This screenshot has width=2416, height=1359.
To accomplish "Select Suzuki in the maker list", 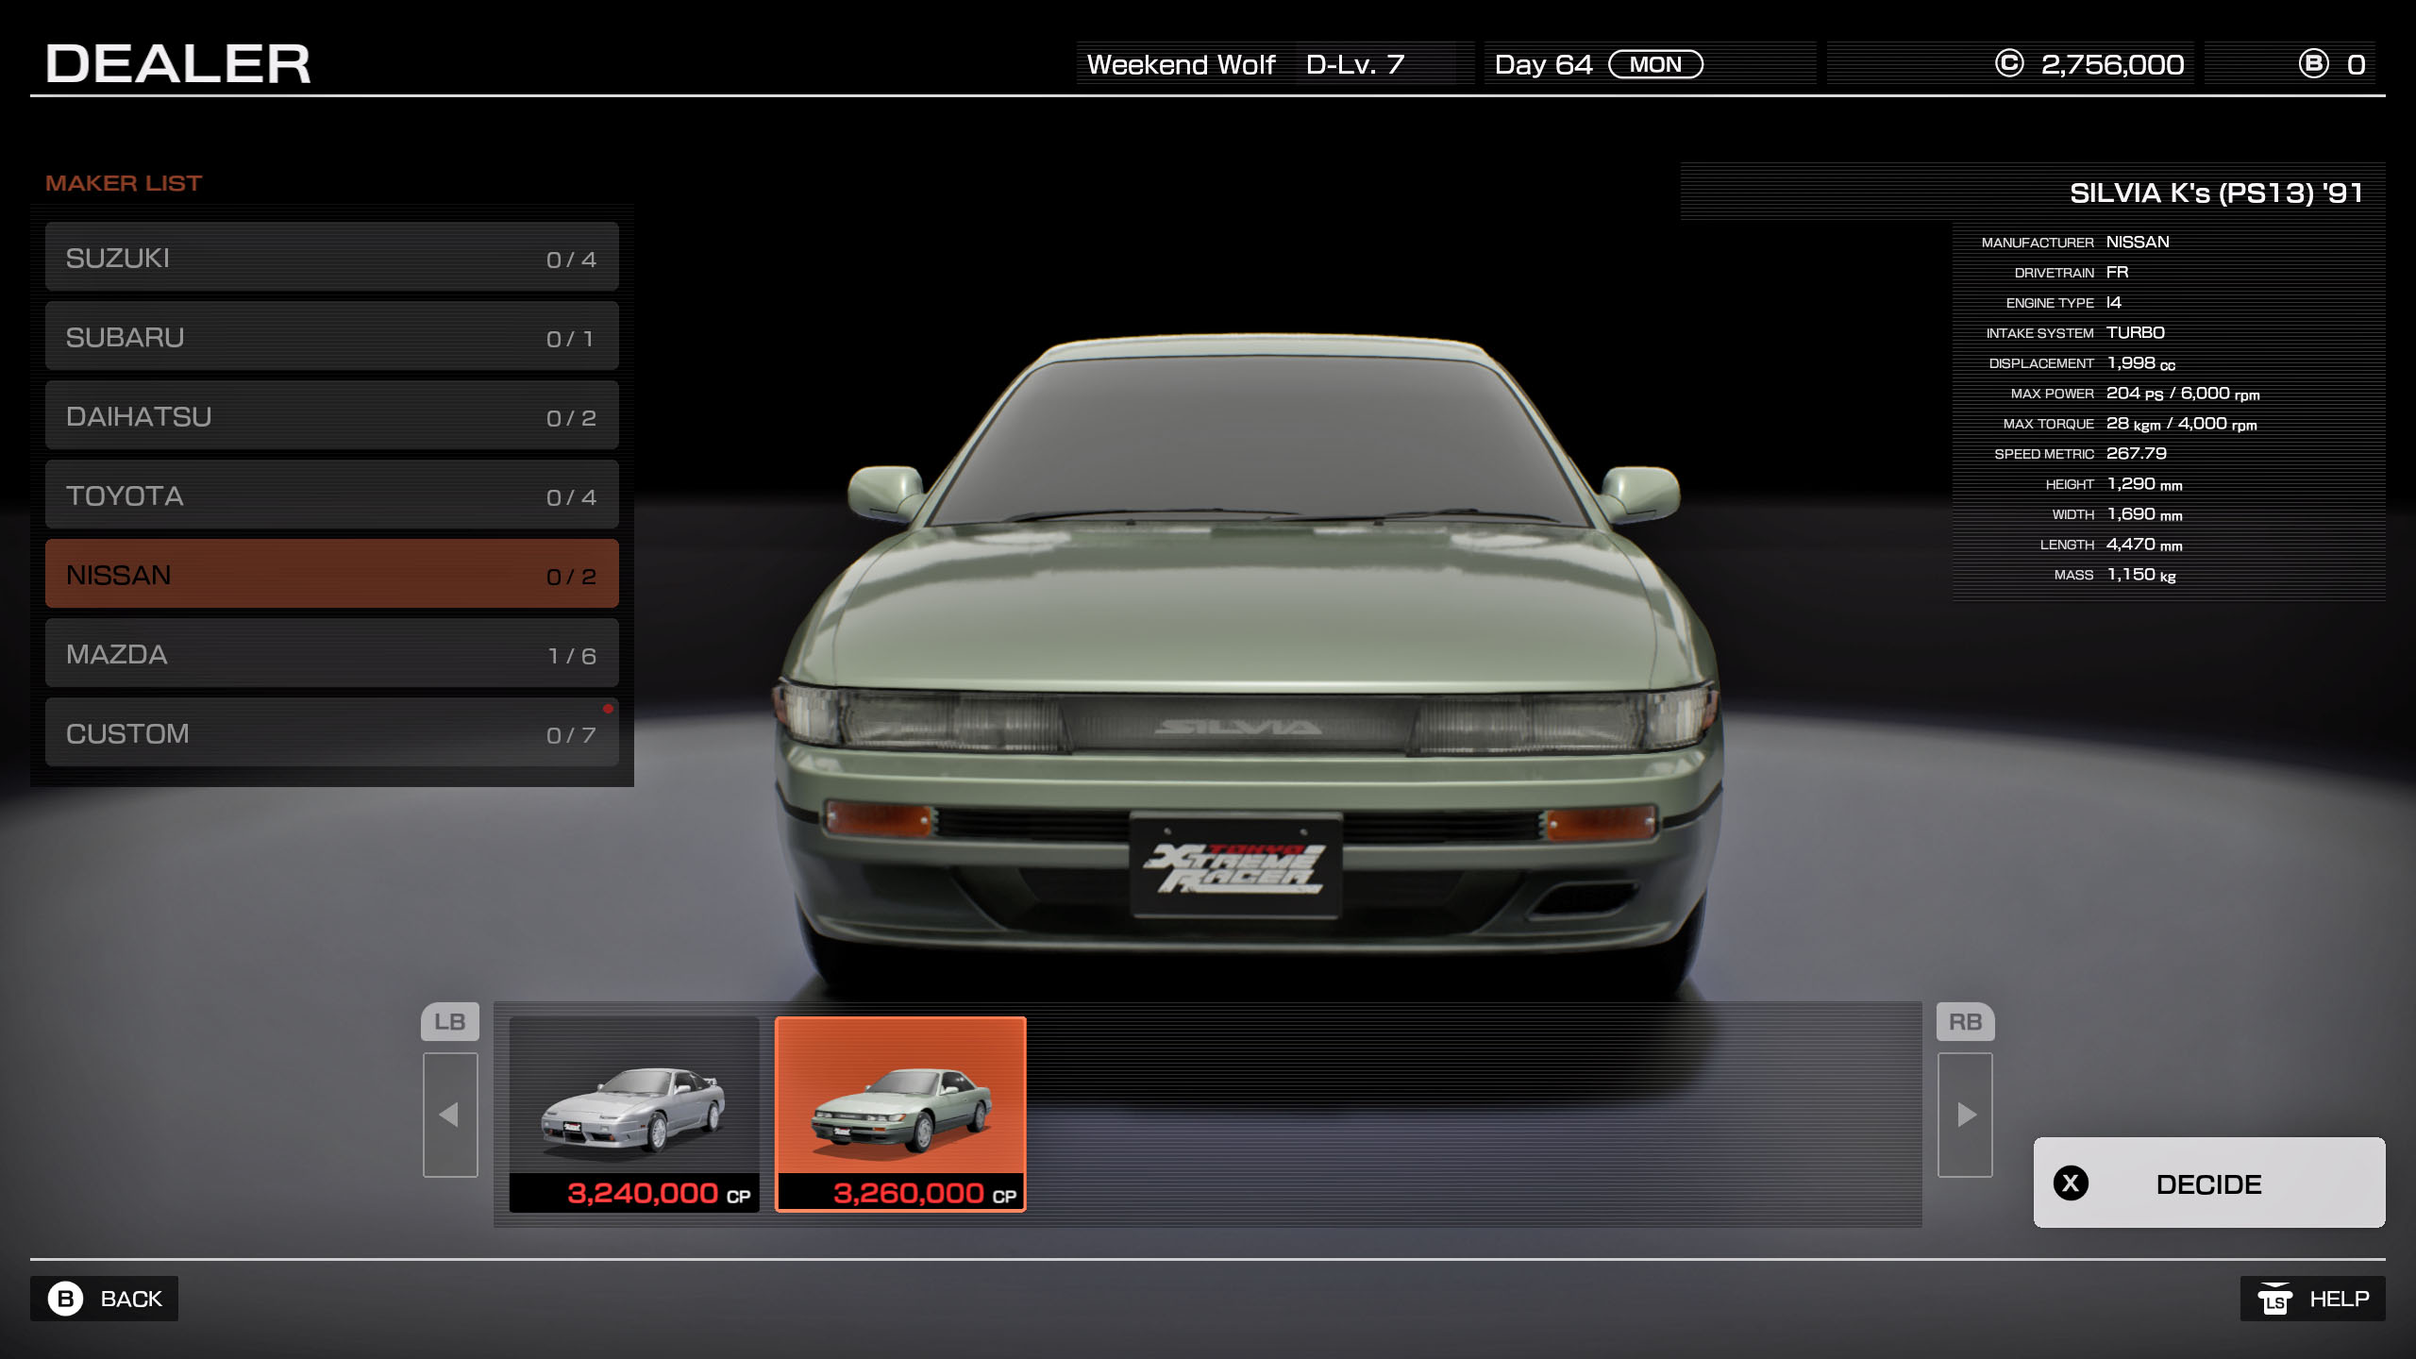I will coord(331,258).
